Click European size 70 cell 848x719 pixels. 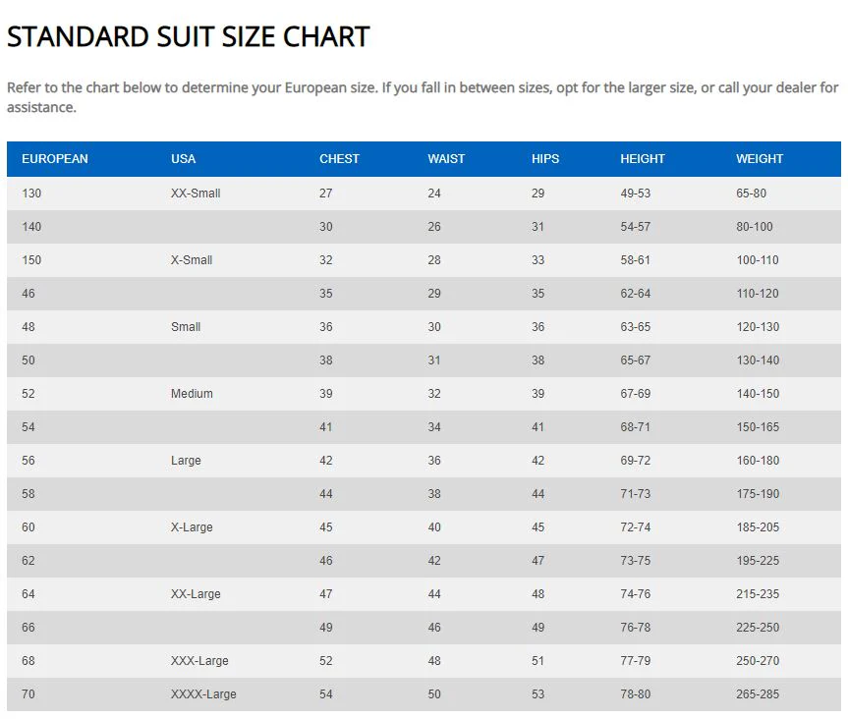click(28, 694)
